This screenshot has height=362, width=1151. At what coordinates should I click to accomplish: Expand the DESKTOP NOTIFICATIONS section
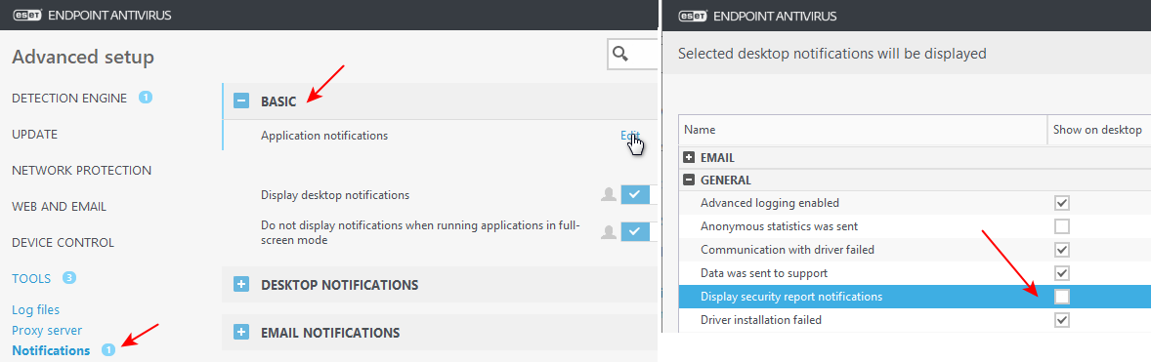(241, 284)
